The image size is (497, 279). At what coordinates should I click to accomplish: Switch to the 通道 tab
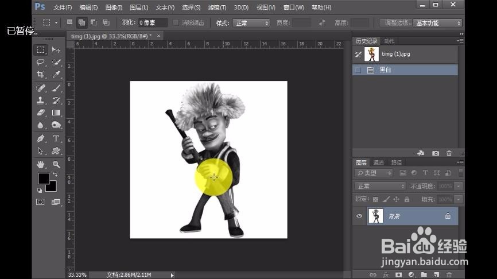point(379,162)
